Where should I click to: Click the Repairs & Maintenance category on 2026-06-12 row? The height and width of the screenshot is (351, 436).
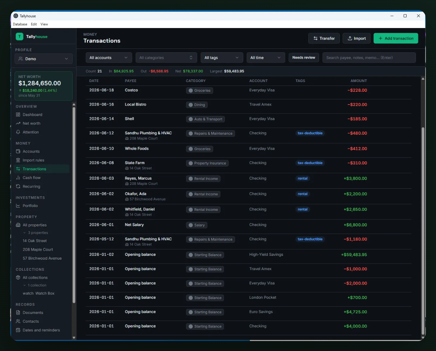click(x=210, y=134)
